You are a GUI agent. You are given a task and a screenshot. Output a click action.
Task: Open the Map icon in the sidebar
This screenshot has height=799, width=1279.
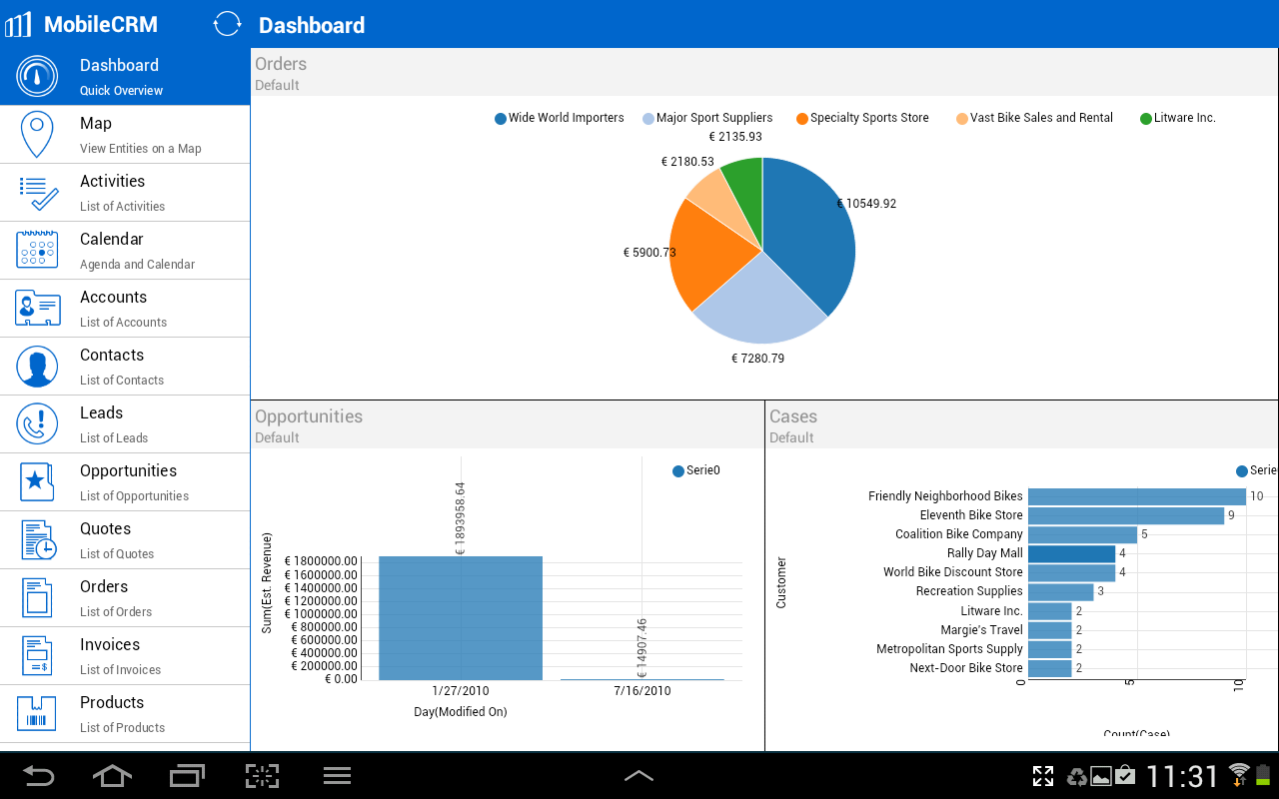click(x=37, y=134)
